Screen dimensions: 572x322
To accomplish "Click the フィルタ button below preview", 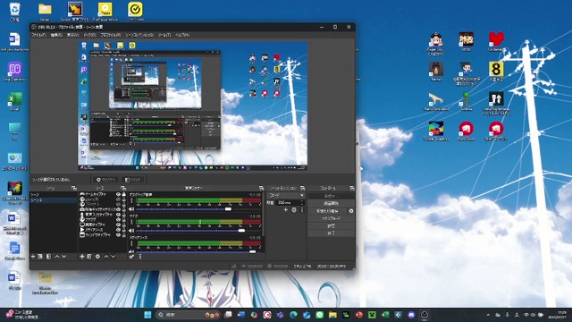I will [133, 180].
